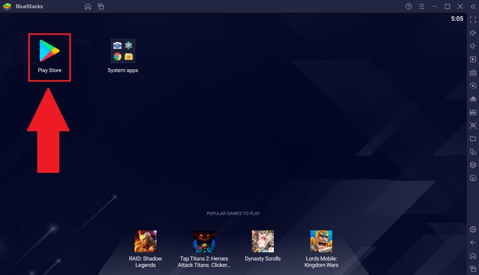
Task: Open the help menu in the title bar
Action: click(408, 6)
